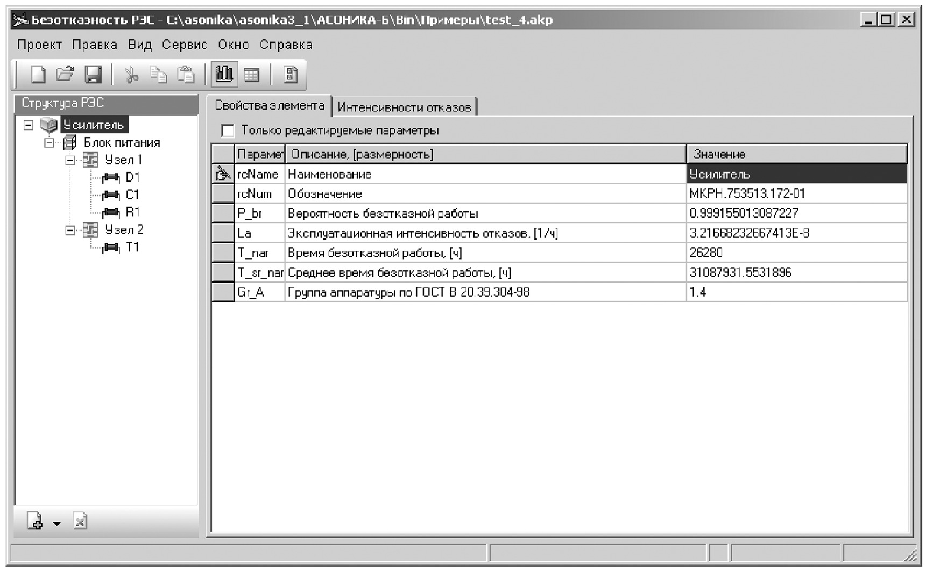The image size is (926, 571).
Task: Open the Вид menu
Action: click(x=140, y=45)
